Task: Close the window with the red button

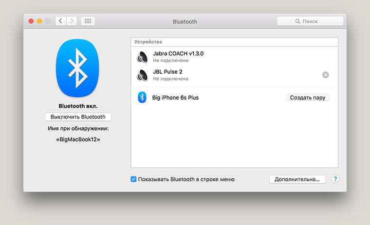Action: click(31, 21)
